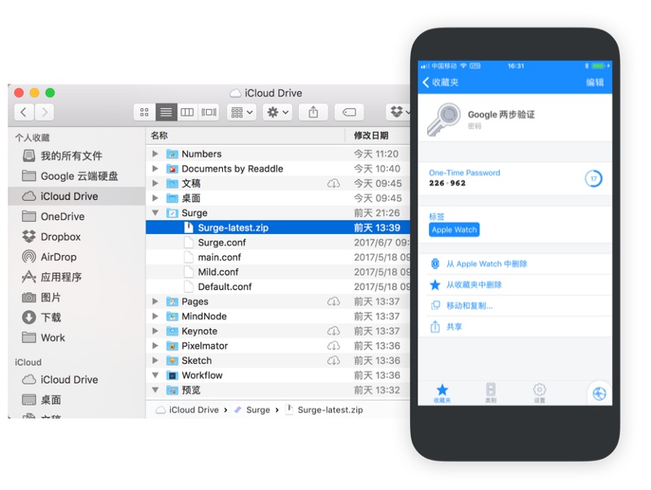Viewport: 651px width, 490px height.
Task: Switch Finder to column view
Action: (x=187, y=112)
